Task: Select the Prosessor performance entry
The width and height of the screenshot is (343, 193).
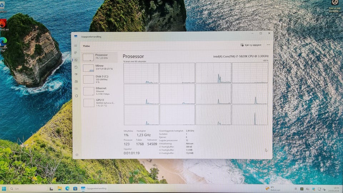Action: [x=100, y=57]
